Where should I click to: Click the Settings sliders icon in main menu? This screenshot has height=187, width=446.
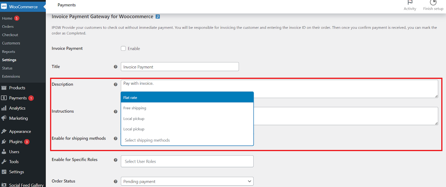click(x=4, y=172)
